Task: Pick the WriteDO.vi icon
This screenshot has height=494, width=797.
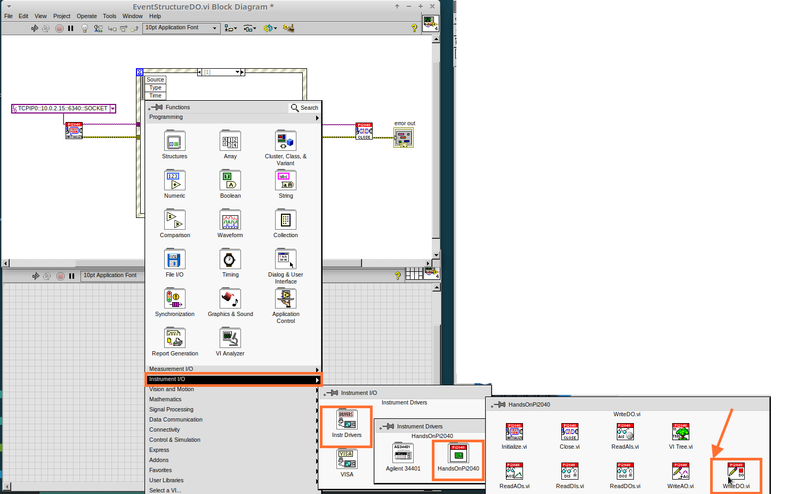Action: 736,471
